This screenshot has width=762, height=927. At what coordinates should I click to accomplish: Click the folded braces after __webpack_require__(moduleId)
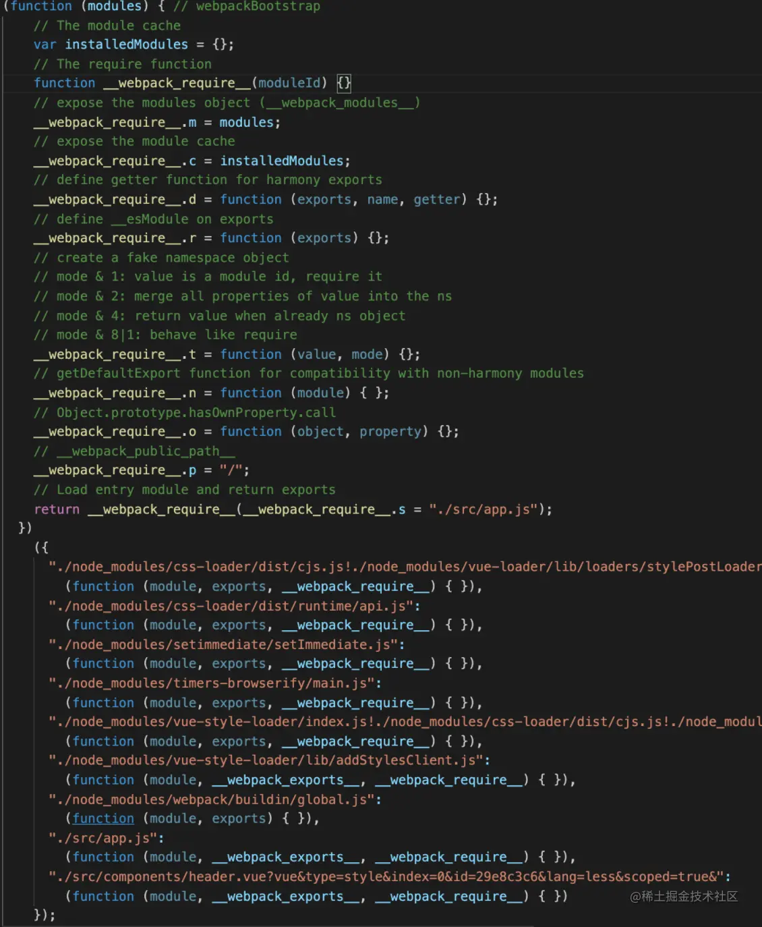click(344, 83)
